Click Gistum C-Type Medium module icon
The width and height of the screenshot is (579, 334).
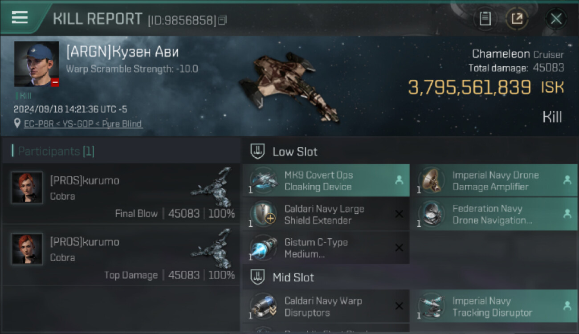point(263,248)
